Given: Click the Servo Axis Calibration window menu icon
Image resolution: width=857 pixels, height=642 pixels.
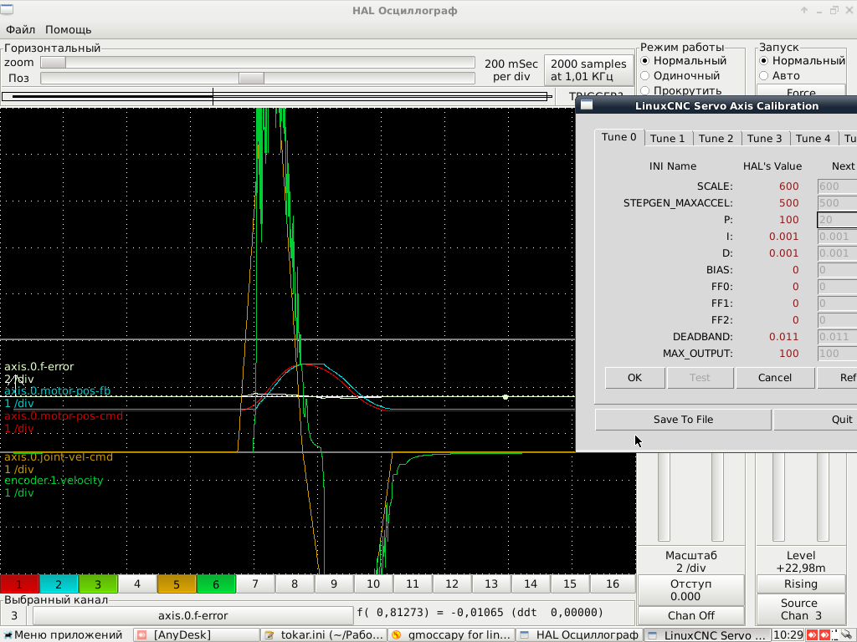Looking at the screenshot, I should pyautogui.click(x=587, y=105).
